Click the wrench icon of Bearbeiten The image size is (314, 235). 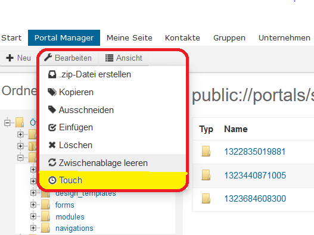pos(48,58)
